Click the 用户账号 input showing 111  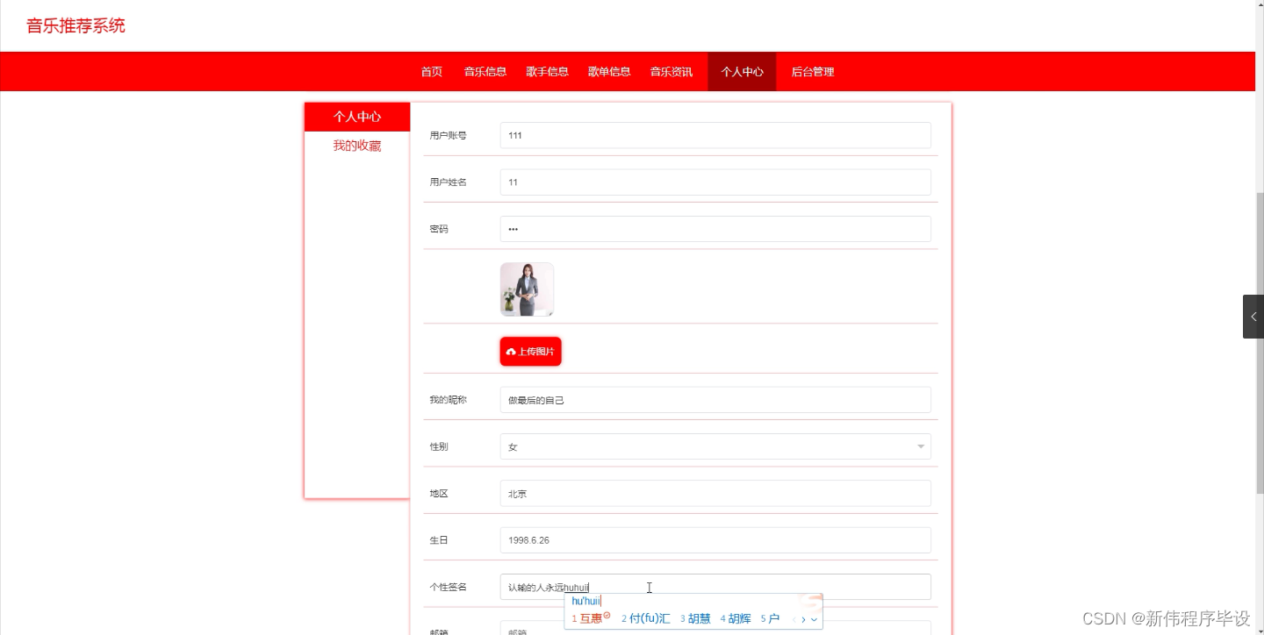click(715, 135)
